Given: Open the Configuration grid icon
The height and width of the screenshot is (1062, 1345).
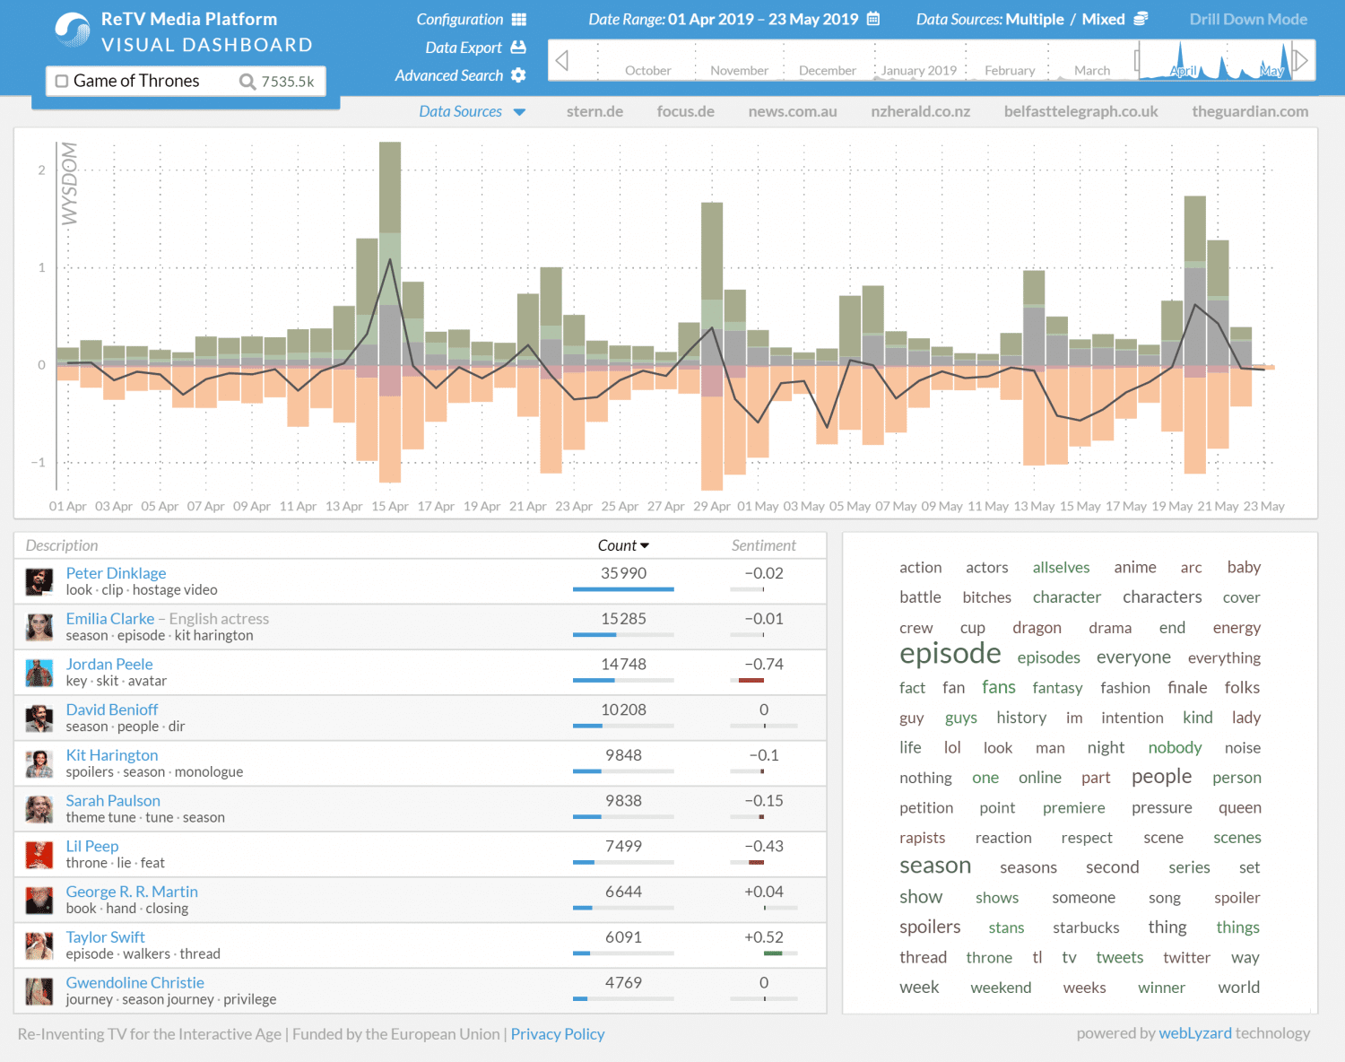Looking at the screenshot, I should point(519,19).
